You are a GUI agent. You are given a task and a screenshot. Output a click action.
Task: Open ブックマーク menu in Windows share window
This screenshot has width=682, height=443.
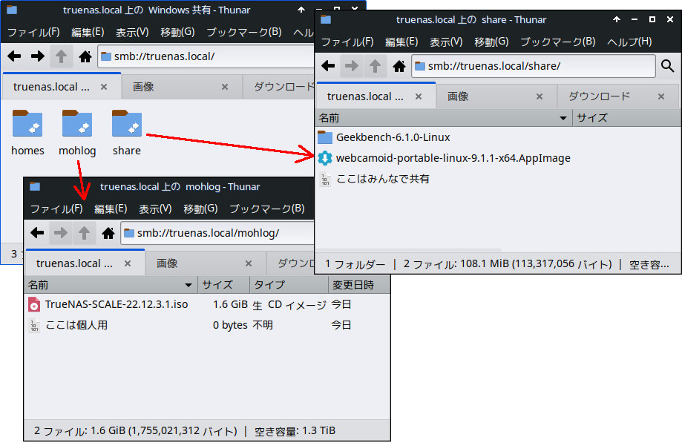tap(244, 33)
